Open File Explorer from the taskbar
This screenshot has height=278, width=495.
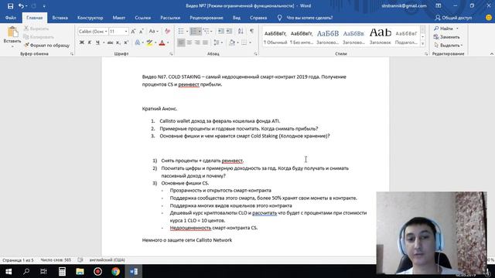point(80,271)
